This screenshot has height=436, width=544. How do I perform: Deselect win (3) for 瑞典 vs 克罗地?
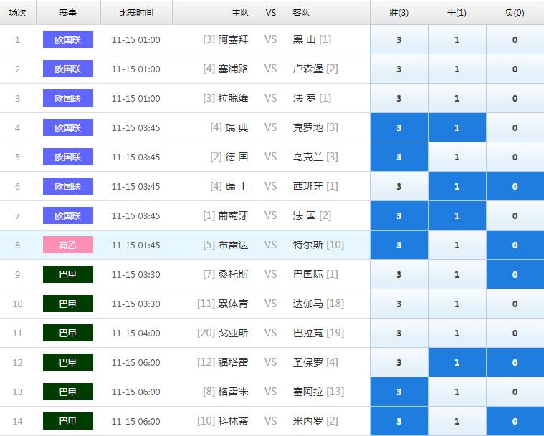click(x=399, y=127)
